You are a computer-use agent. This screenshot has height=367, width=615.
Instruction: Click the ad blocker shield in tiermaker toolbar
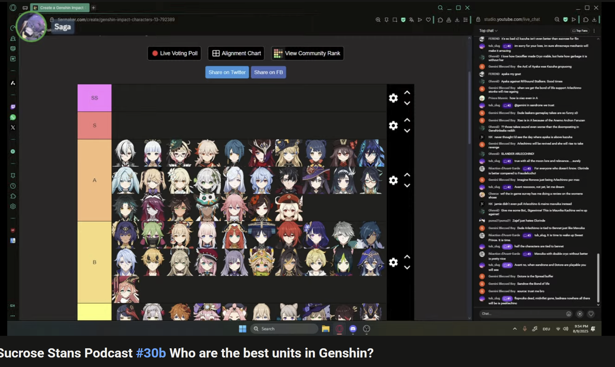(x=403, y=20)
